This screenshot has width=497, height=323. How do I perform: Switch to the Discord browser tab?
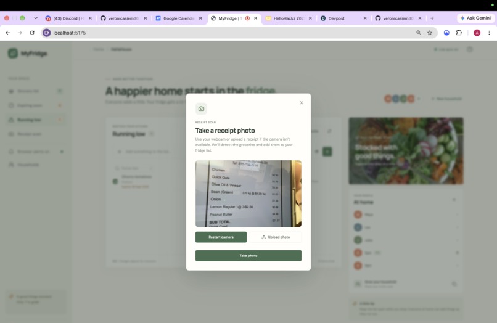68,18
